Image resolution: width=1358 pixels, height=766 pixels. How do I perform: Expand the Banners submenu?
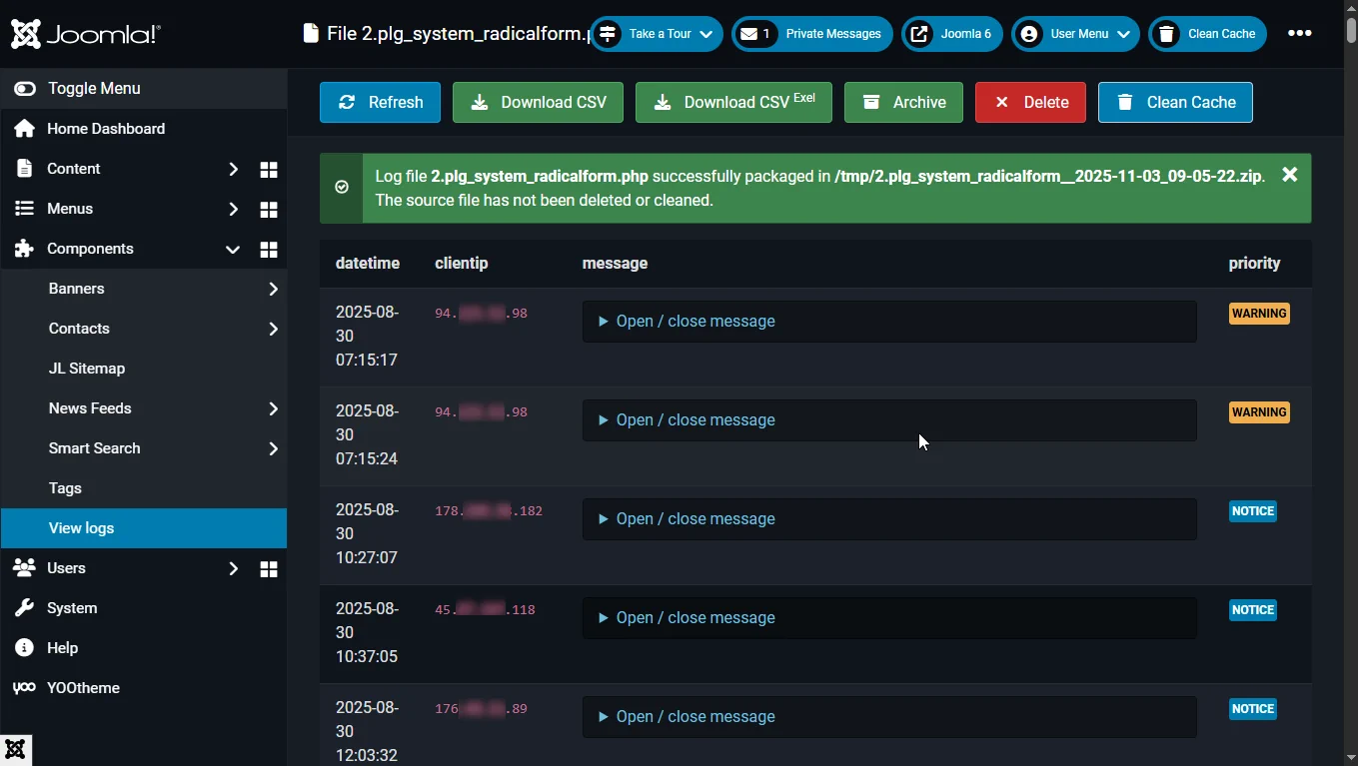273,290
